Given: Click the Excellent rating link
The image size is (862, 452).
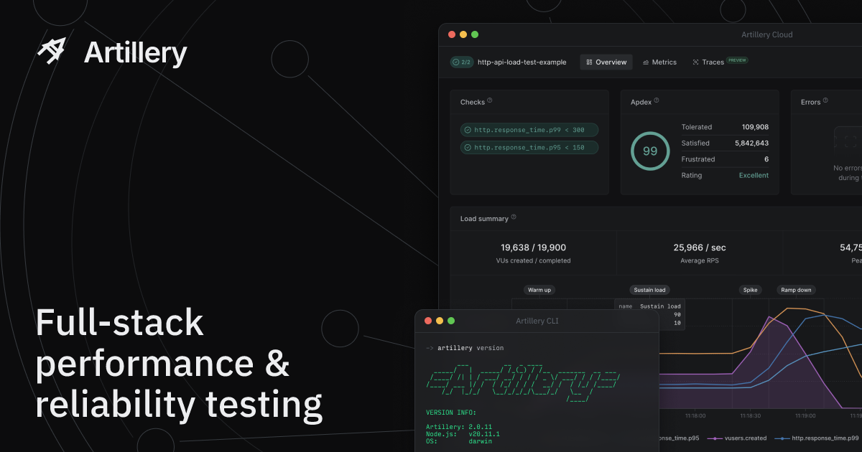Looking at the screenshot, I should 752,175.
